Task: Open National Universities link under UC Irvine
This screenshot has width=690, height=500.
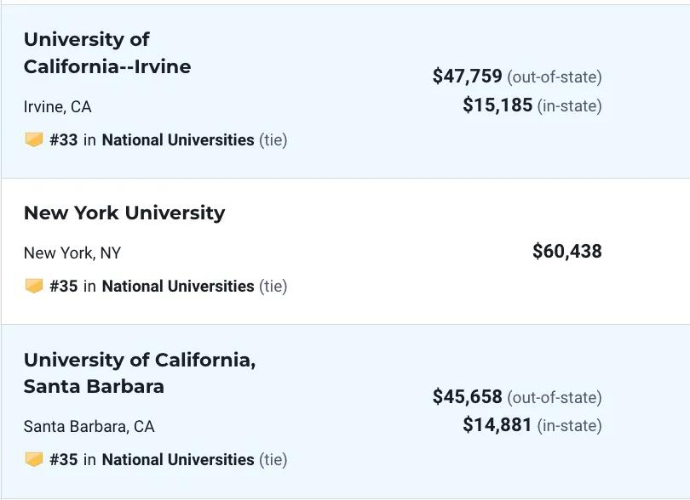Action: (x=178, y=140)
